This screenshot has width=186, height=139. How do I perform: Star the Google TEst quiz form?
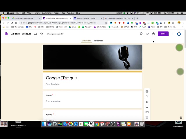tap(42, 34)
